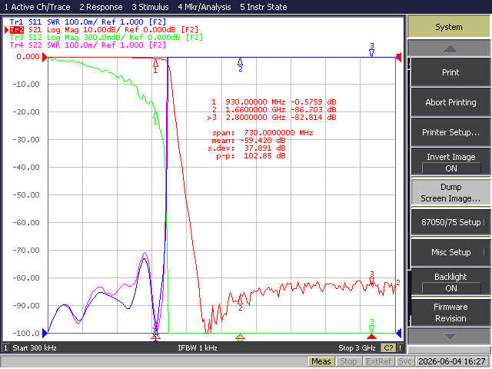Open the Response menu
This screenshot has width=492, height=369.
click(101, 7)
